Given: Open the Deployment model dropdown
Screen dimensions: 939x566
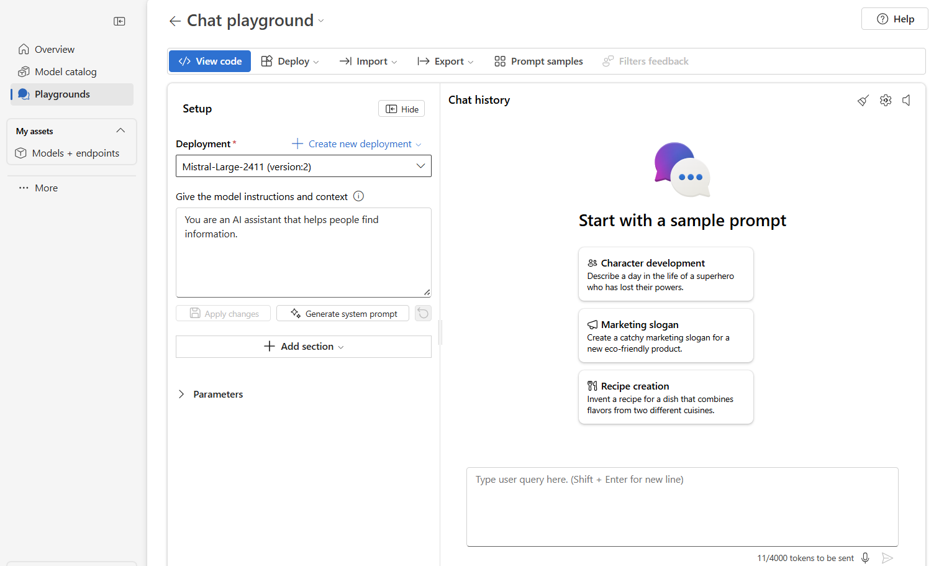Looking at the screenshot, I should coord(303,167).
